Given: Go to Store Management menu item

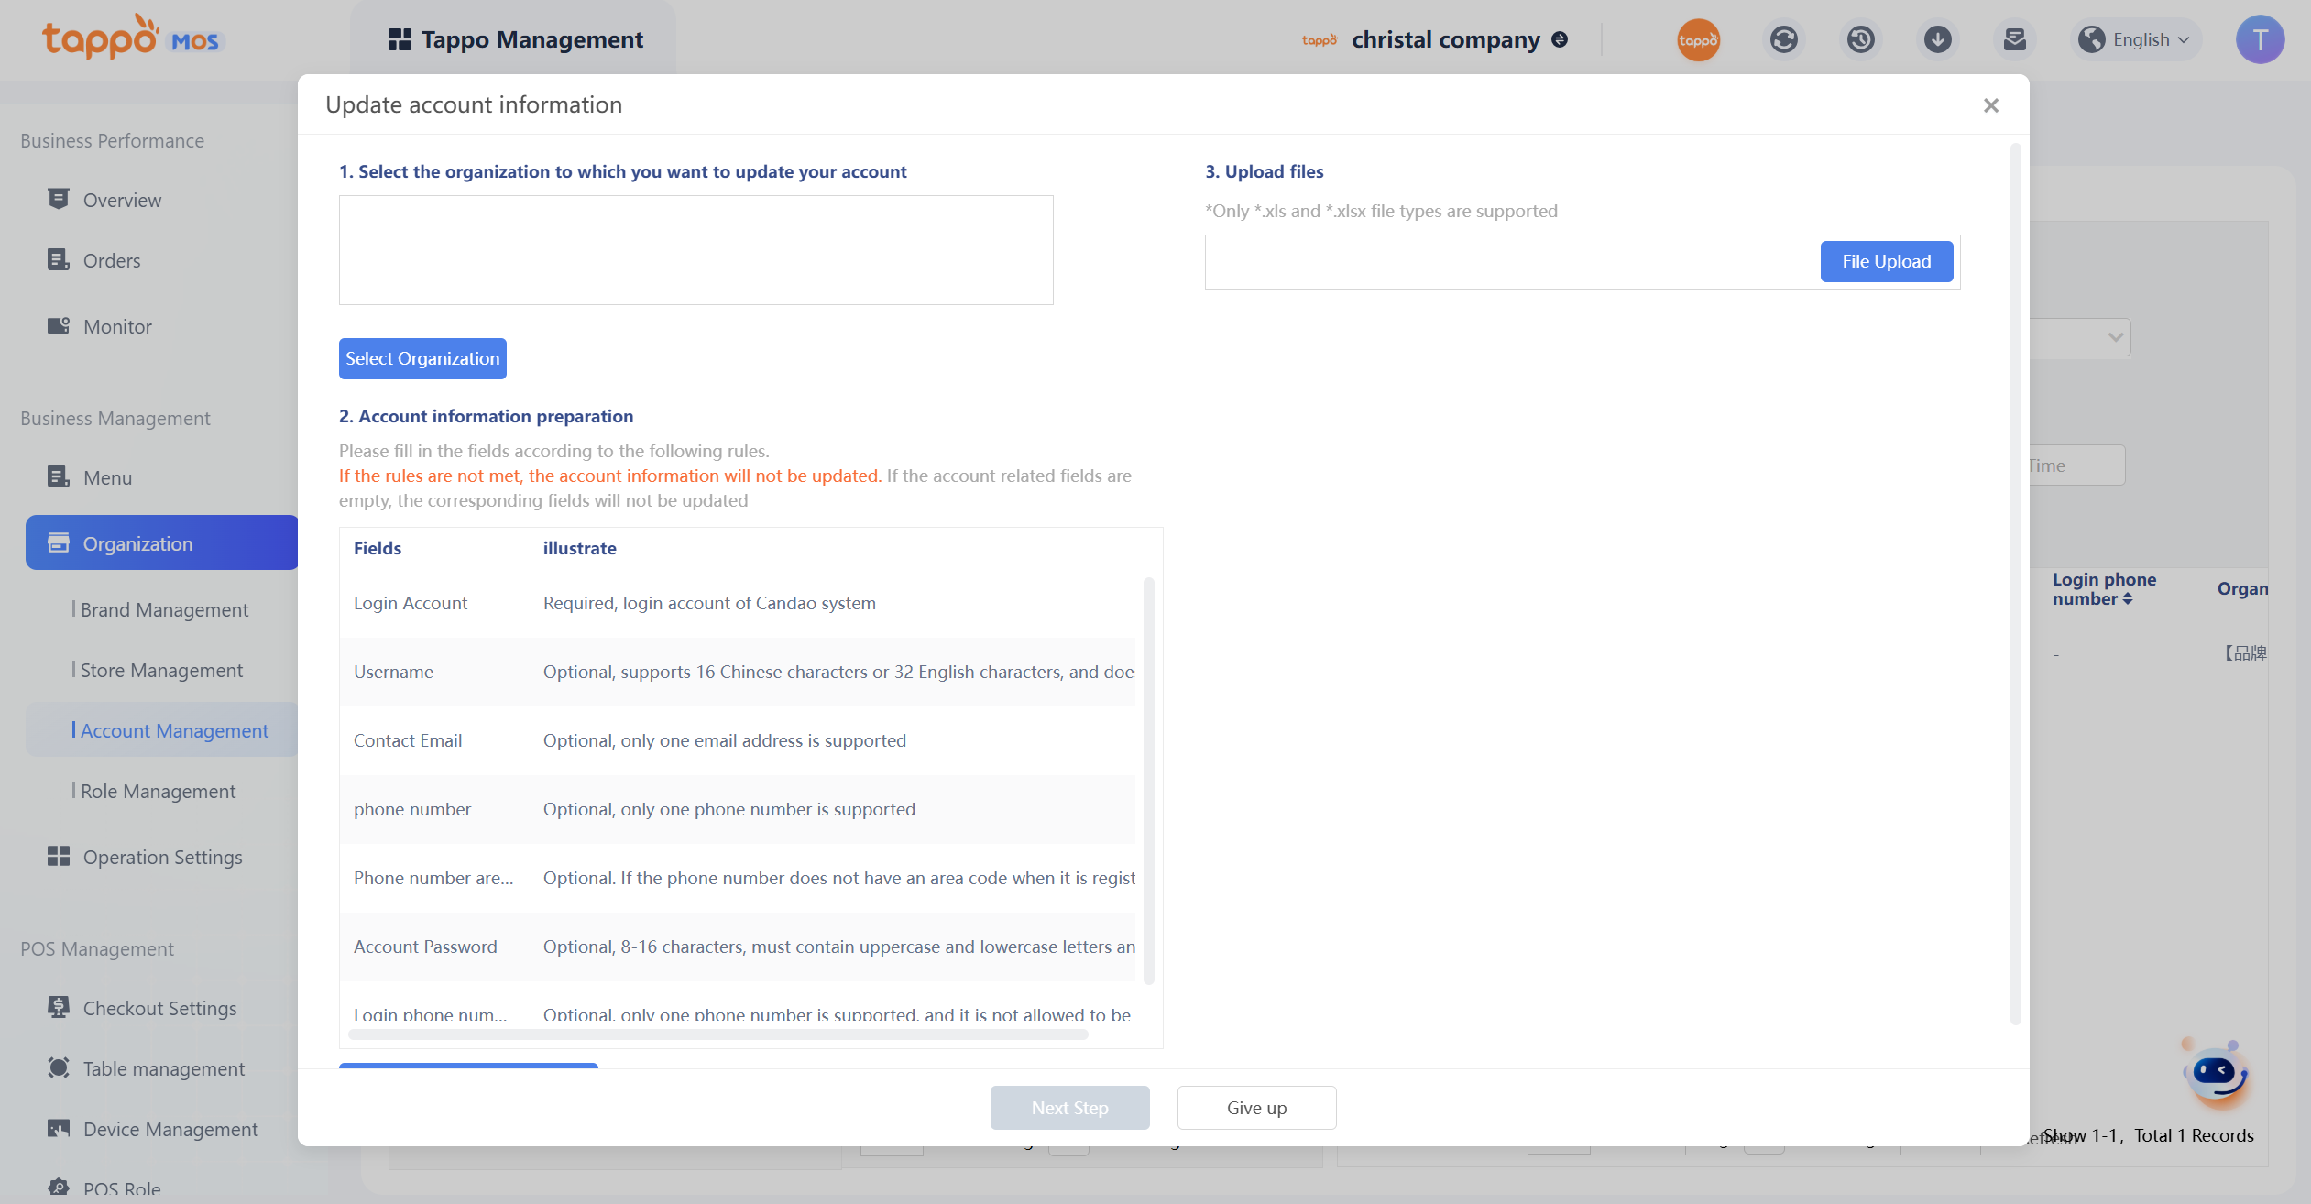Looking at the screenshot, I should coord(161,670).
